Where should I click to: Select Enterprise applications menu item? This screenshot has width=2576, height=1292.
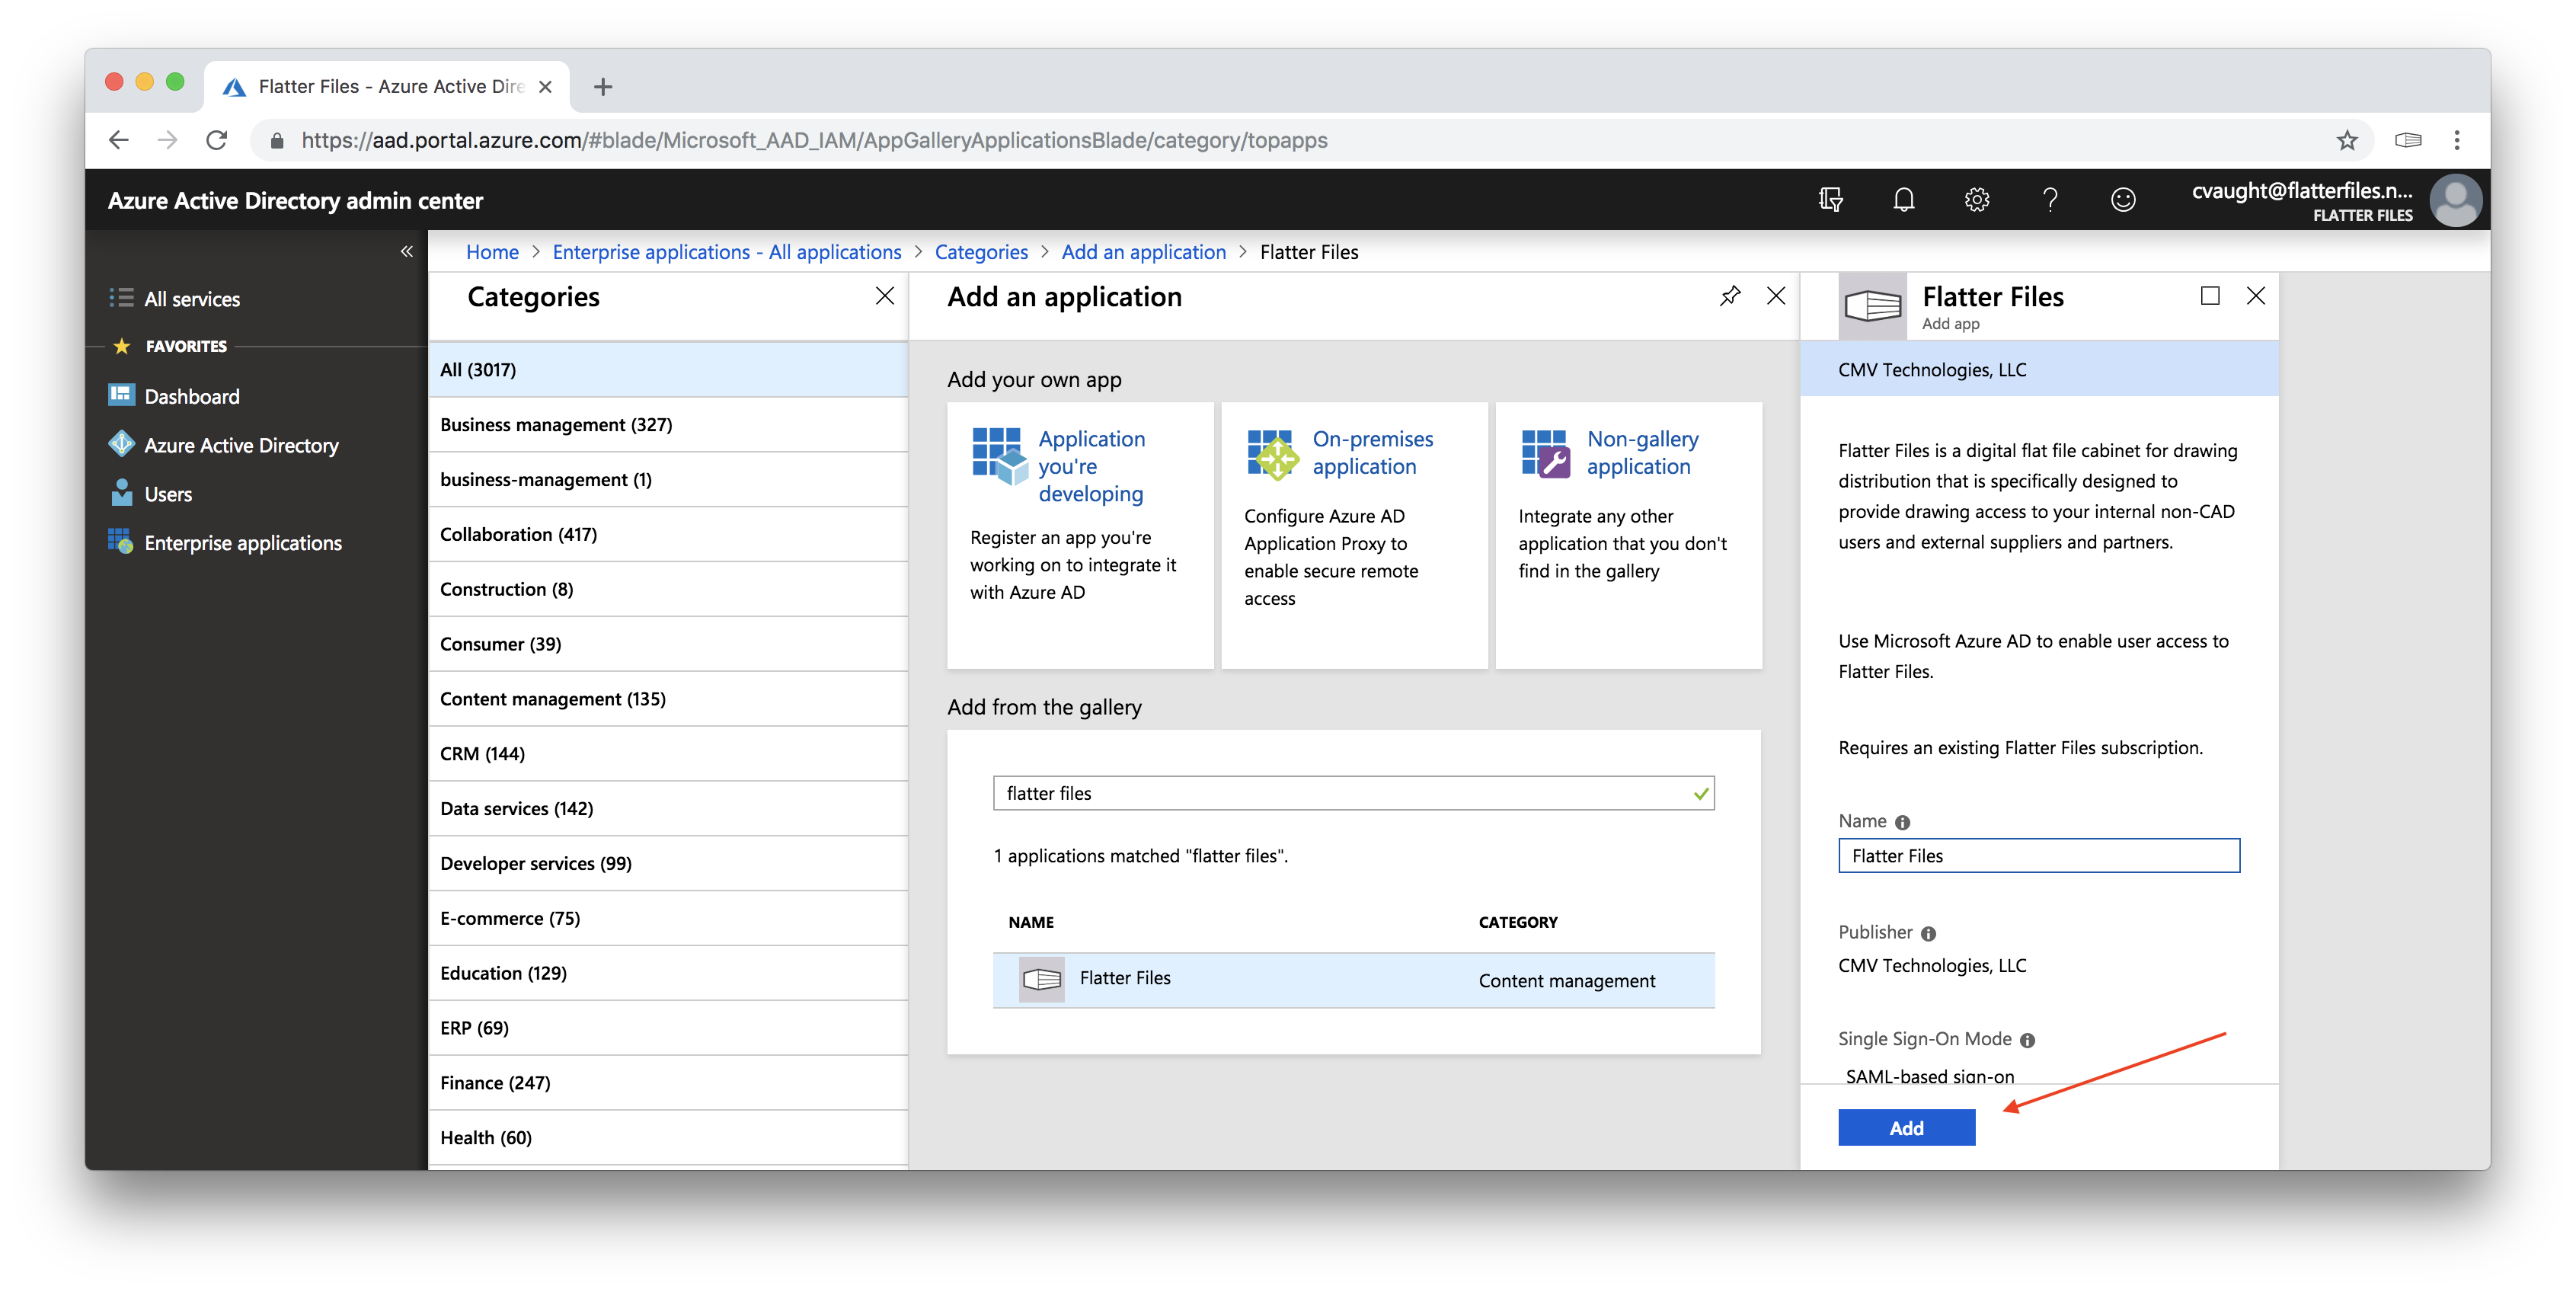(242, 541)
